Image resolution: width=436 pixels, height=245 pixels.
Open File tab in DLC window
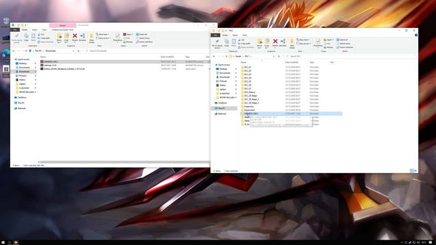point(215,35)
